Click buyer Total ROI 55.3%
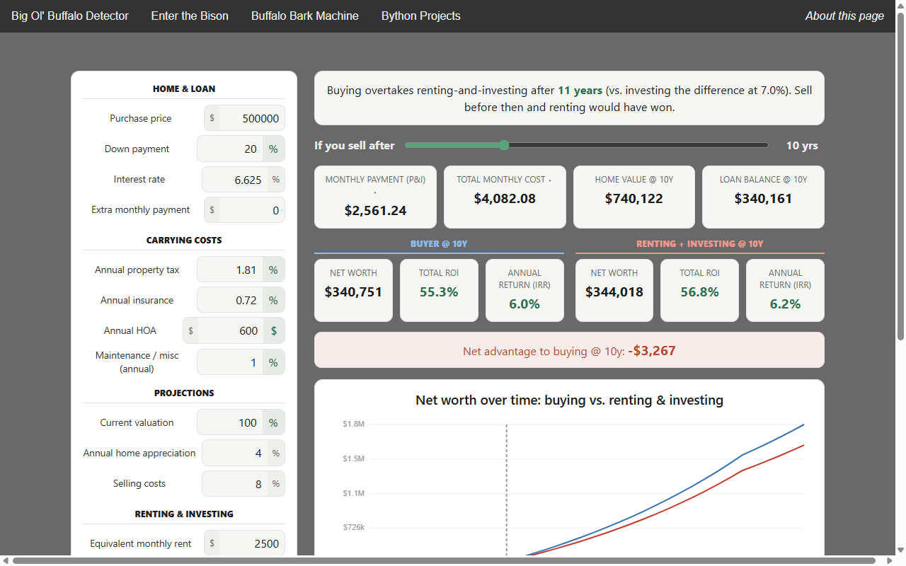The height and width of the screenshot is (566, 906). [439, 291]
